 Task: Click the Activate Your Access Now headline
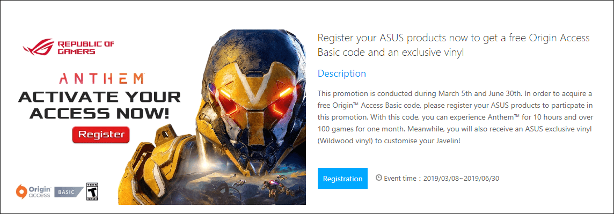(x=99, y=105)
